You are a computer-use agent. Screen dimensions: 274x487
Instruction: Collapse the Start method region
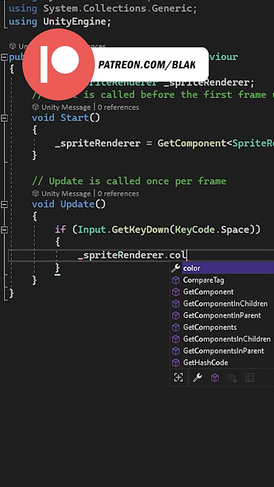(x=4, y=118)
